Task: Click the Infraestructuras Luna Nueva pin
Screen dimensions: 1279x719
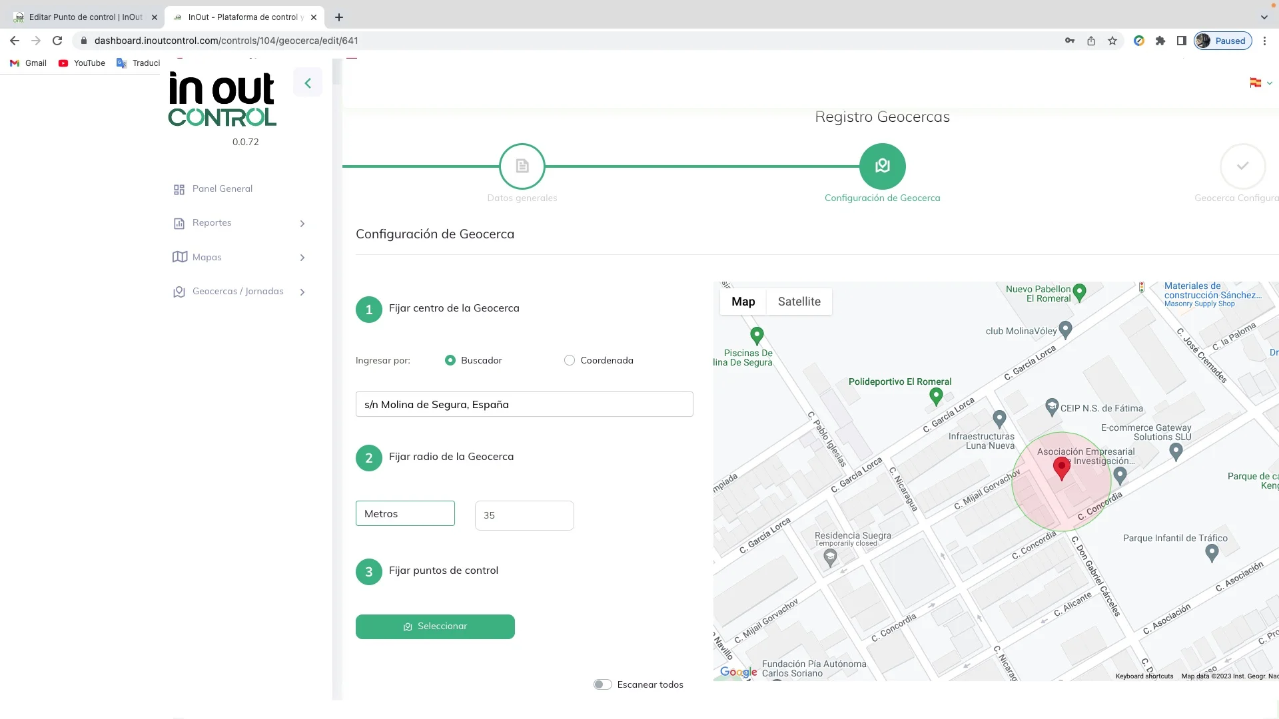Action: click(999, 419)
